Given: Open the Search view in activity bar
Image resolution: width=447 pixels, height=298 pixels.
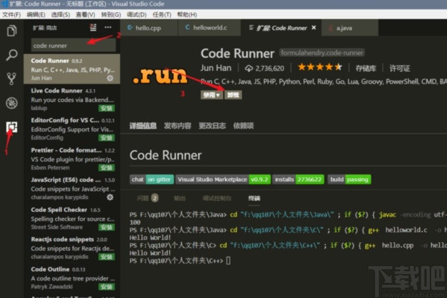Looking at the screenshot, I should (11, 55).
